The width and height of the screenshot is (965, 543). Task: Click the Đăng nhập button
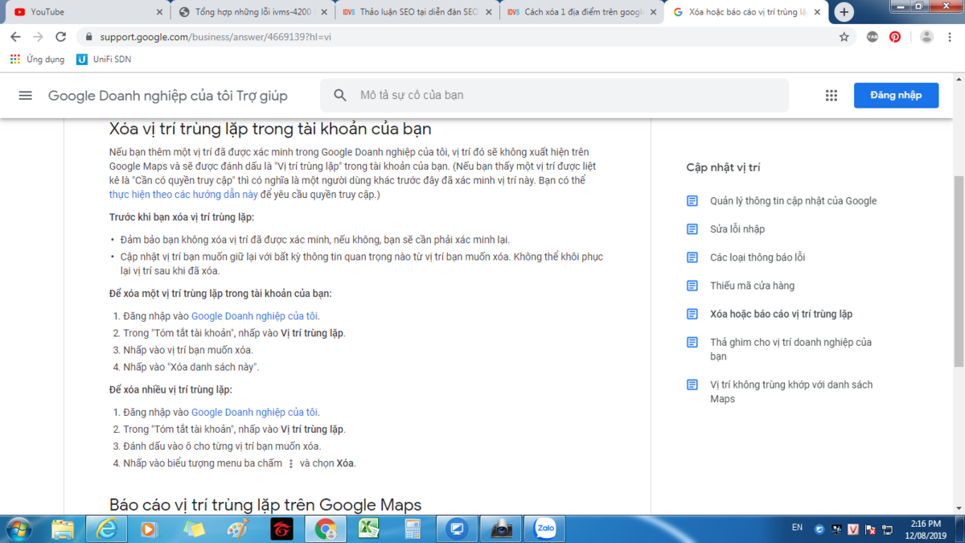pos(895,95)
